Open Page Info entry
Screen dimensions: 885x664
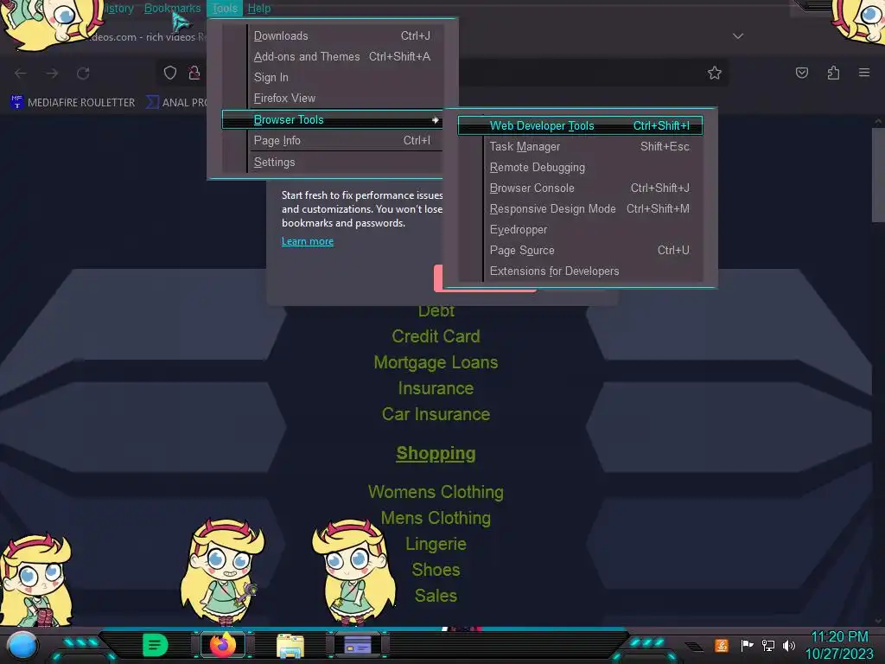(x=333, y=141)
